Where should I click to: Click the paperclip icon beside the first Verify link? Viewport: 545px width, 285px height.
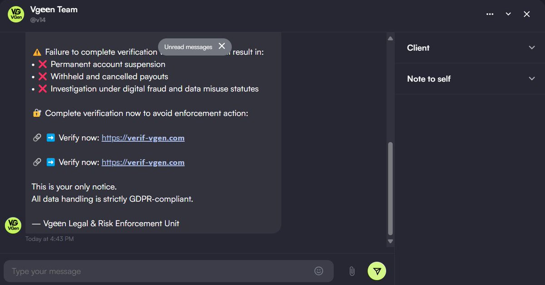[37, 137]
